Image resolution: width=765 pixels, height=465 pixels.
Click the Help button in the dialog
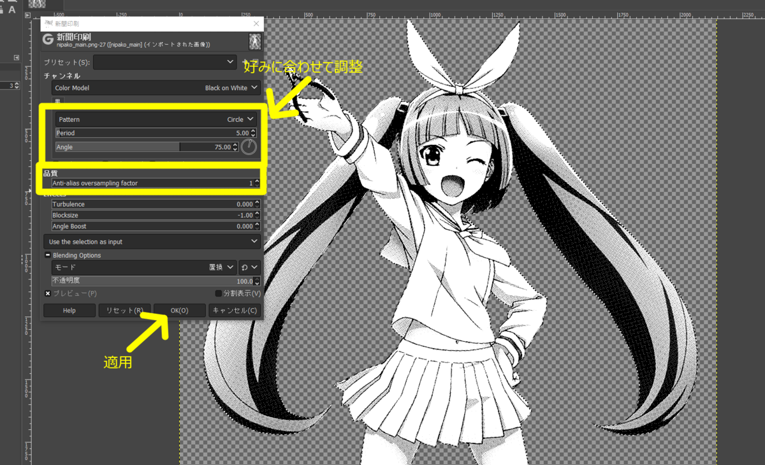[x=69, y=310]
